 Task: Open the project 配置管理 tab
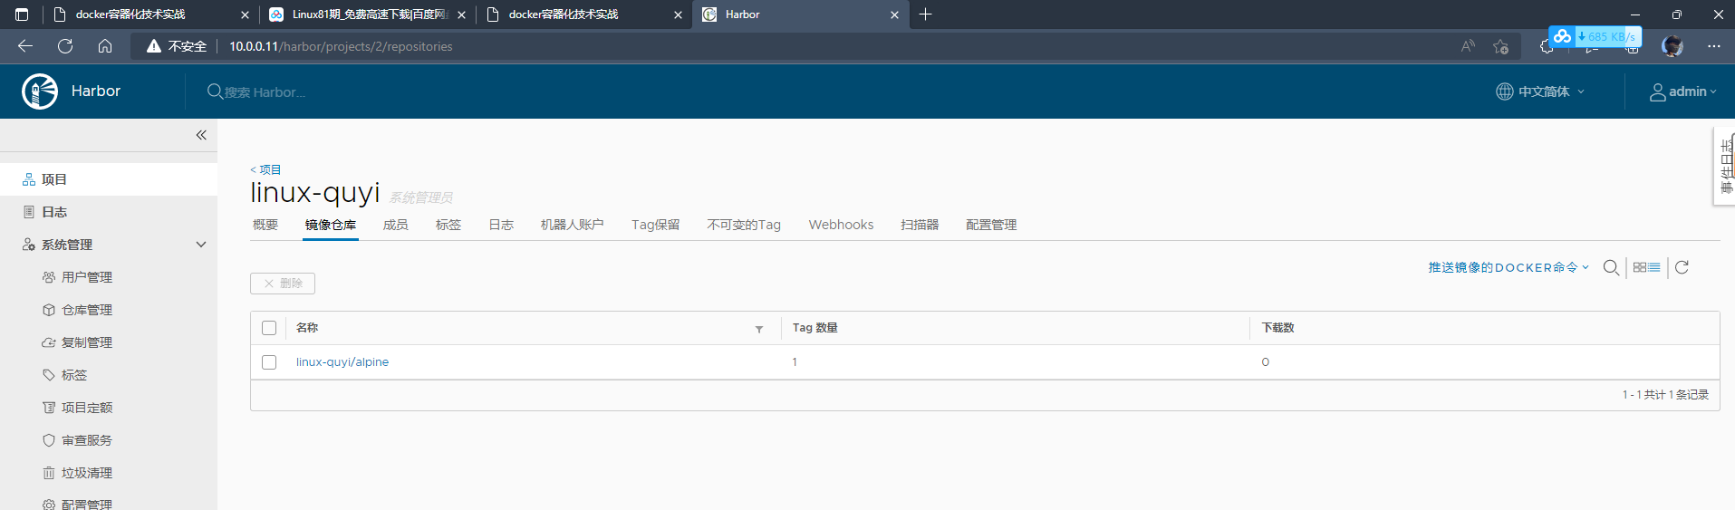991,225
